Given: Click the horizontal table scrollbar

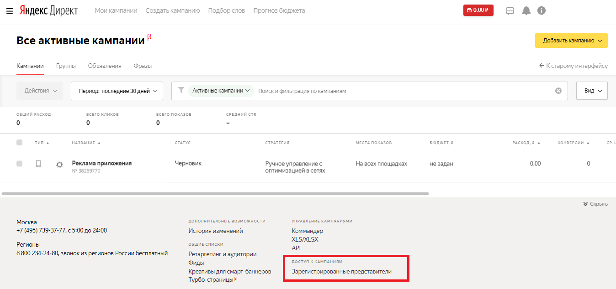Looking at the screenshot, I should pyautogui.click(x=215, y=194).
